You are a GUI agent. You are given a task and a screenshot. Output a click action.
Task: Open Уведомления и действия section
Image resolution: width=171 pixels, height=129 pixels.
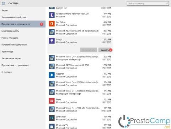[x=23, y=17]
